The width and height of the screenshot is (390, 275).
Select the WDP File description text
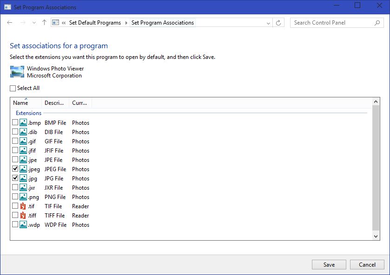[55, 225]
